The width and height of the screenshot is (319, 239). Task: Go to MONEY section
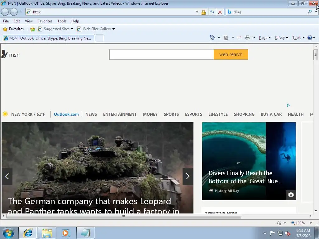pos(150,114)
